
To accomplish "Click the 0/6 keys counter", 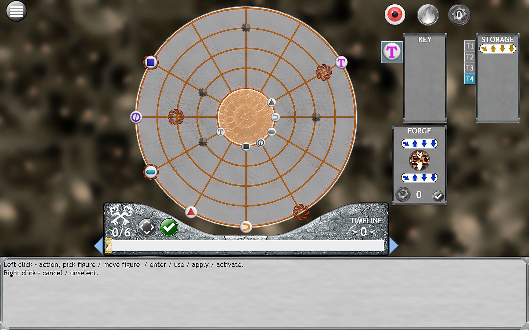I will (121, 232).
